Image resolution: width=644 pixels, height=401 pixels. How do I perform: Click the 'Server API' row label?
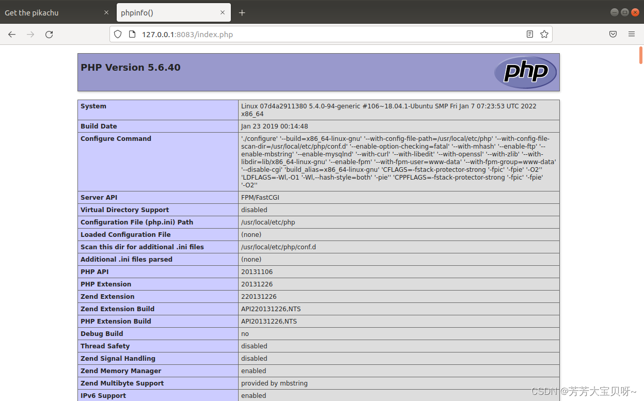(99, 198)
